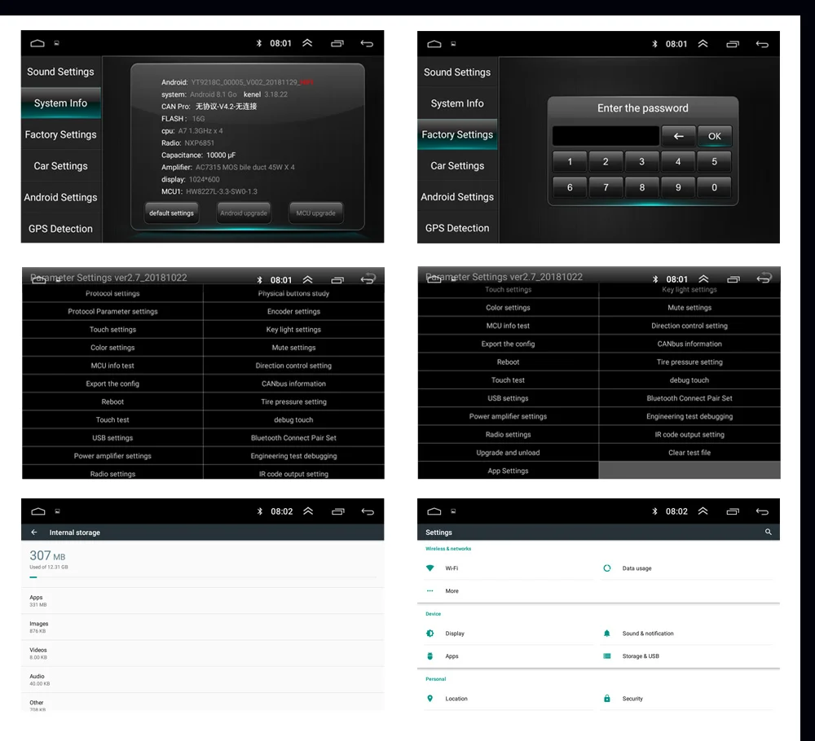Open Apps 331 MB storage row
815x741 pixels.
[x=203, y=601]
